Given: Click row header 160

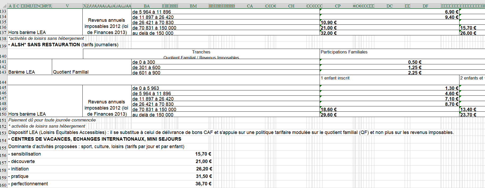Looking at the screenshot, I should tap(3, 185).
